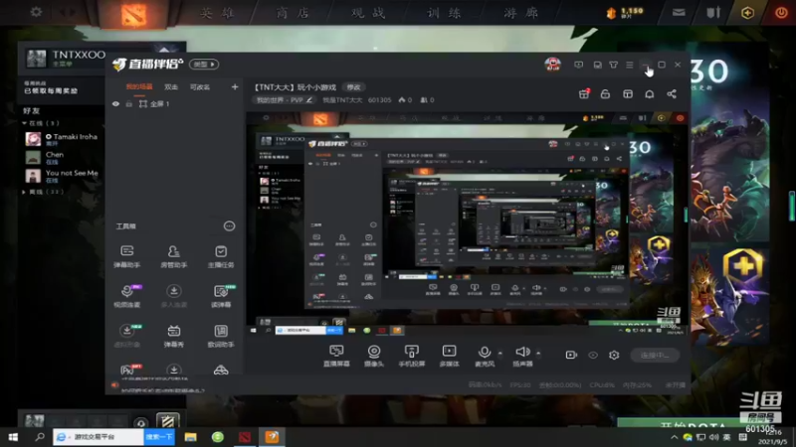Select the 我的场景 scene tab
Screen dimensions: 796x447
coord(139,87)
